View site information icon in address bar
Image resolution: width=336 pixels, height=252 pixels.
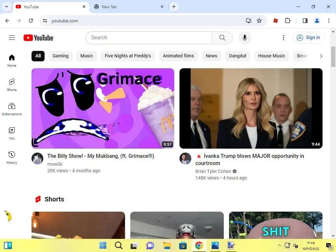45,21
